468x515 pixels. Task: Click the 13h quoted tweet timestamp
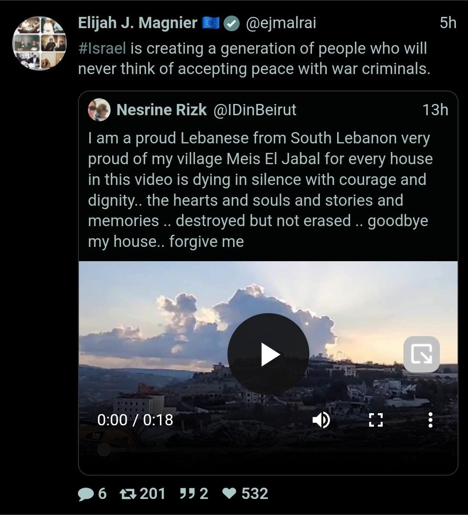[435, 110]
